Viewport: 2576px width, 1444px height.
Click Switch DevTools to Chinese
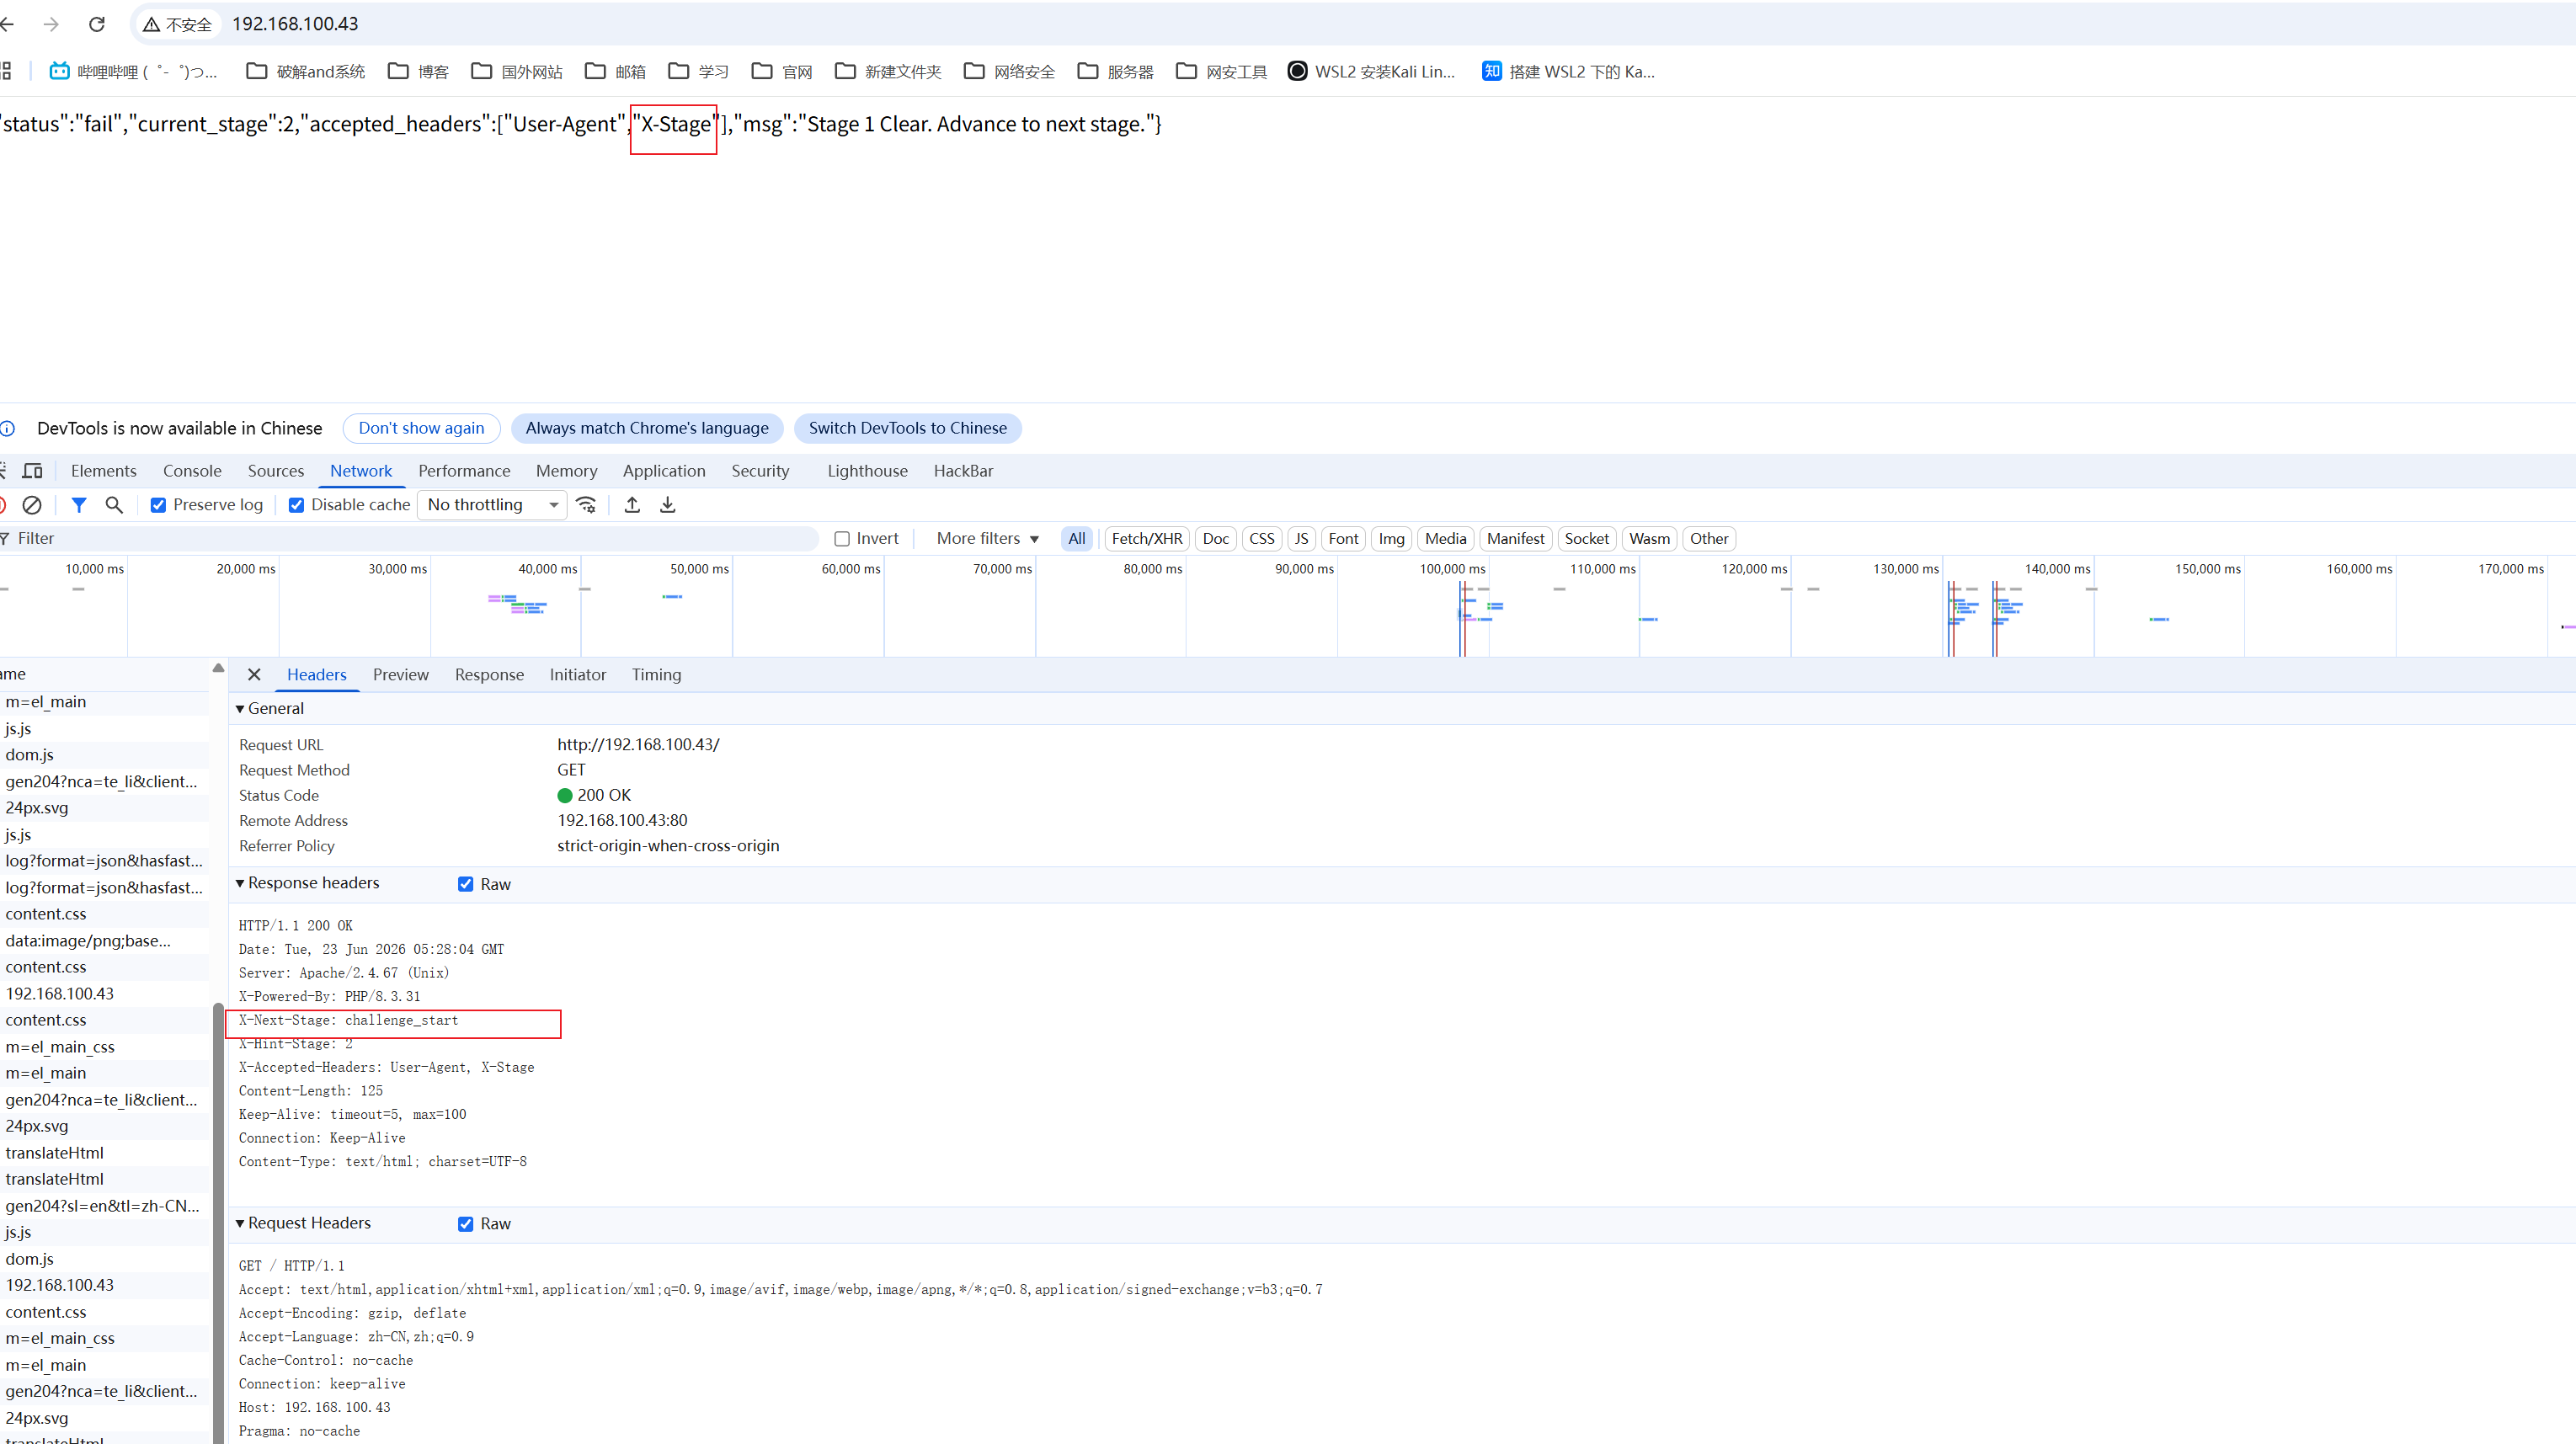(908, 428)
